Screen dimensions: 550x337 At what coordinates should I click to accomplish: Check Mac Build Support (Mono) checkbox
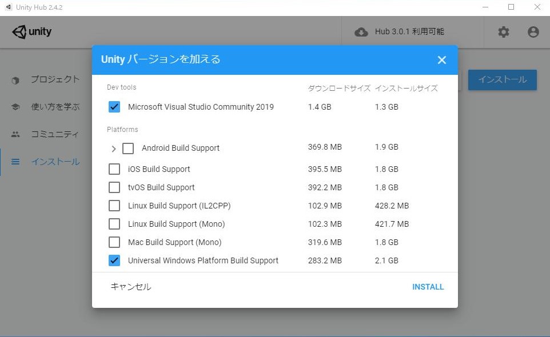click(x=114, y=242)
